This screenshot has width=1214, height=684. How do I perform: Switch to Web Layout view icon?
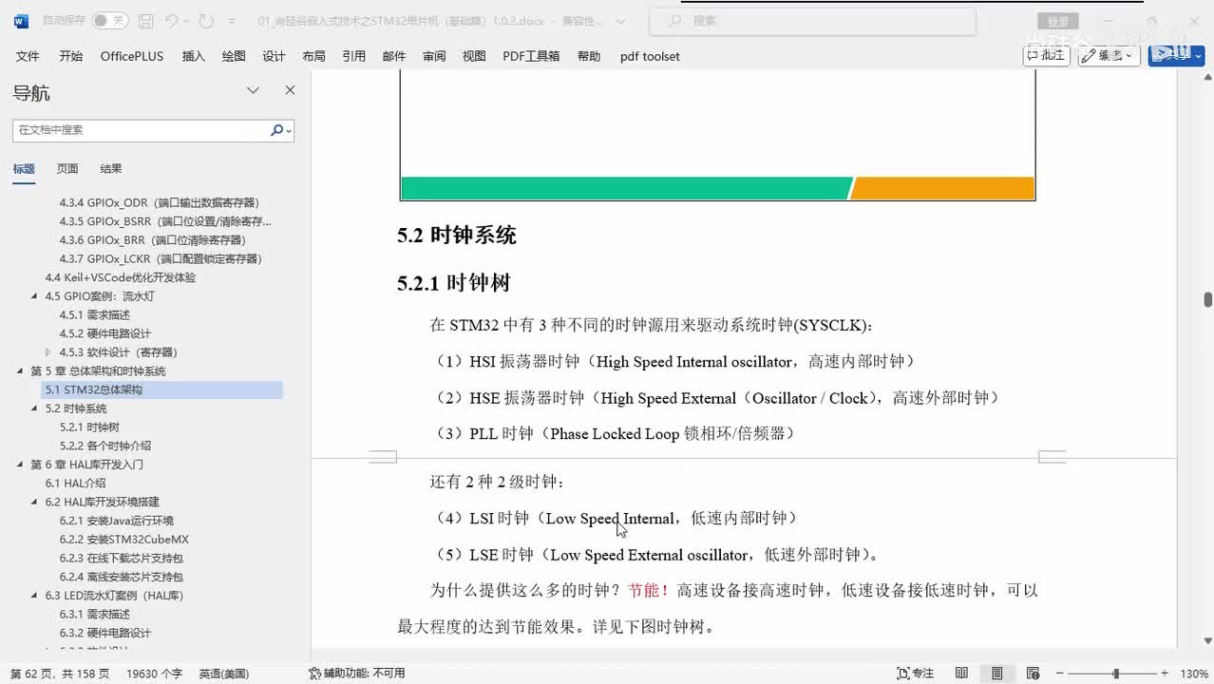1033,674
